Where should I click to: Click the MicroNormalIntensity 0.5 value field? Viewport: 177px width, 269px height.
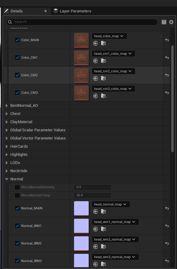pyautogui.click(x=93, y=187)
